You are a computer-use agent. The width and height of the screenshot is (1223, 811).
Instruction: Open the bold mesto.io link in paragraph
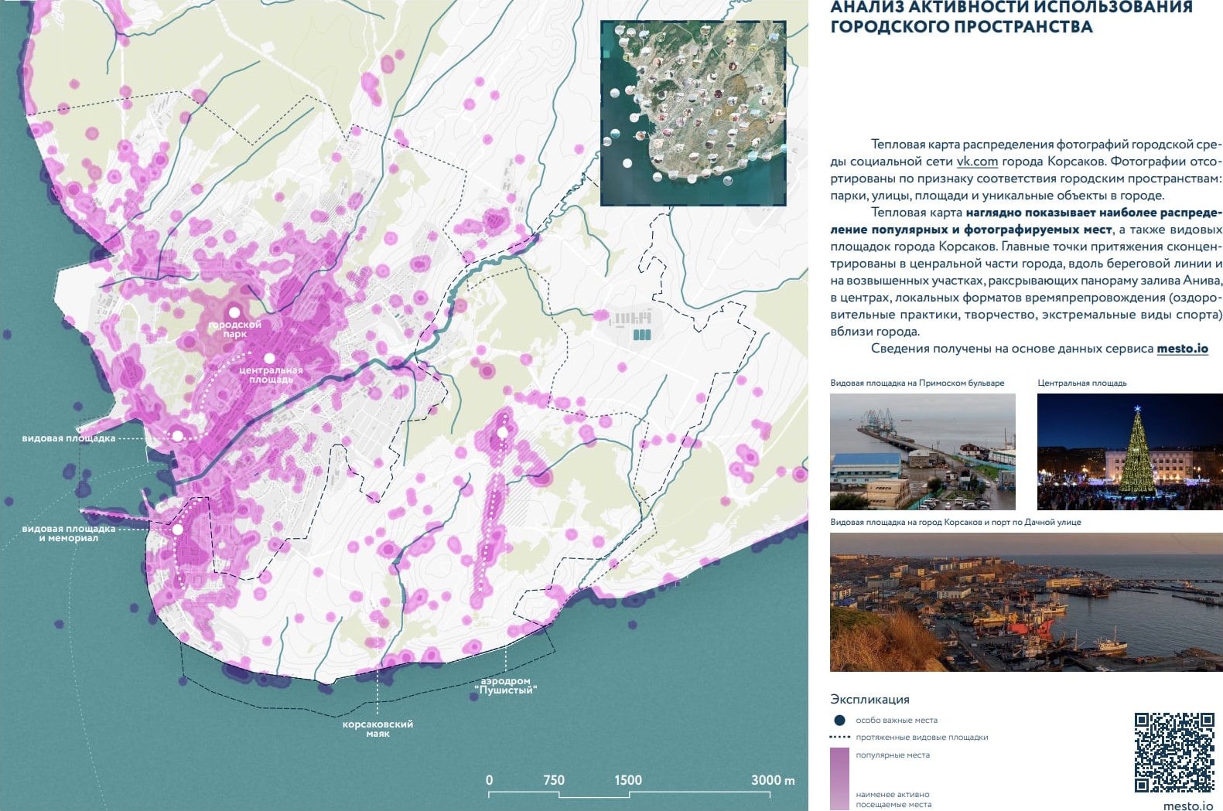(x=1182, y=349)
